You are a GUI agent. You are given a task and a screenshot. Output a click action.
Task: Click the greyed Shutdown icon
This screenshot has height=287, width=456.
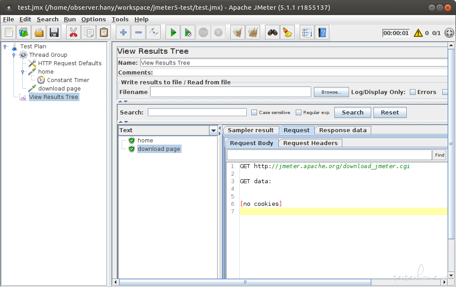click(218, 32)
